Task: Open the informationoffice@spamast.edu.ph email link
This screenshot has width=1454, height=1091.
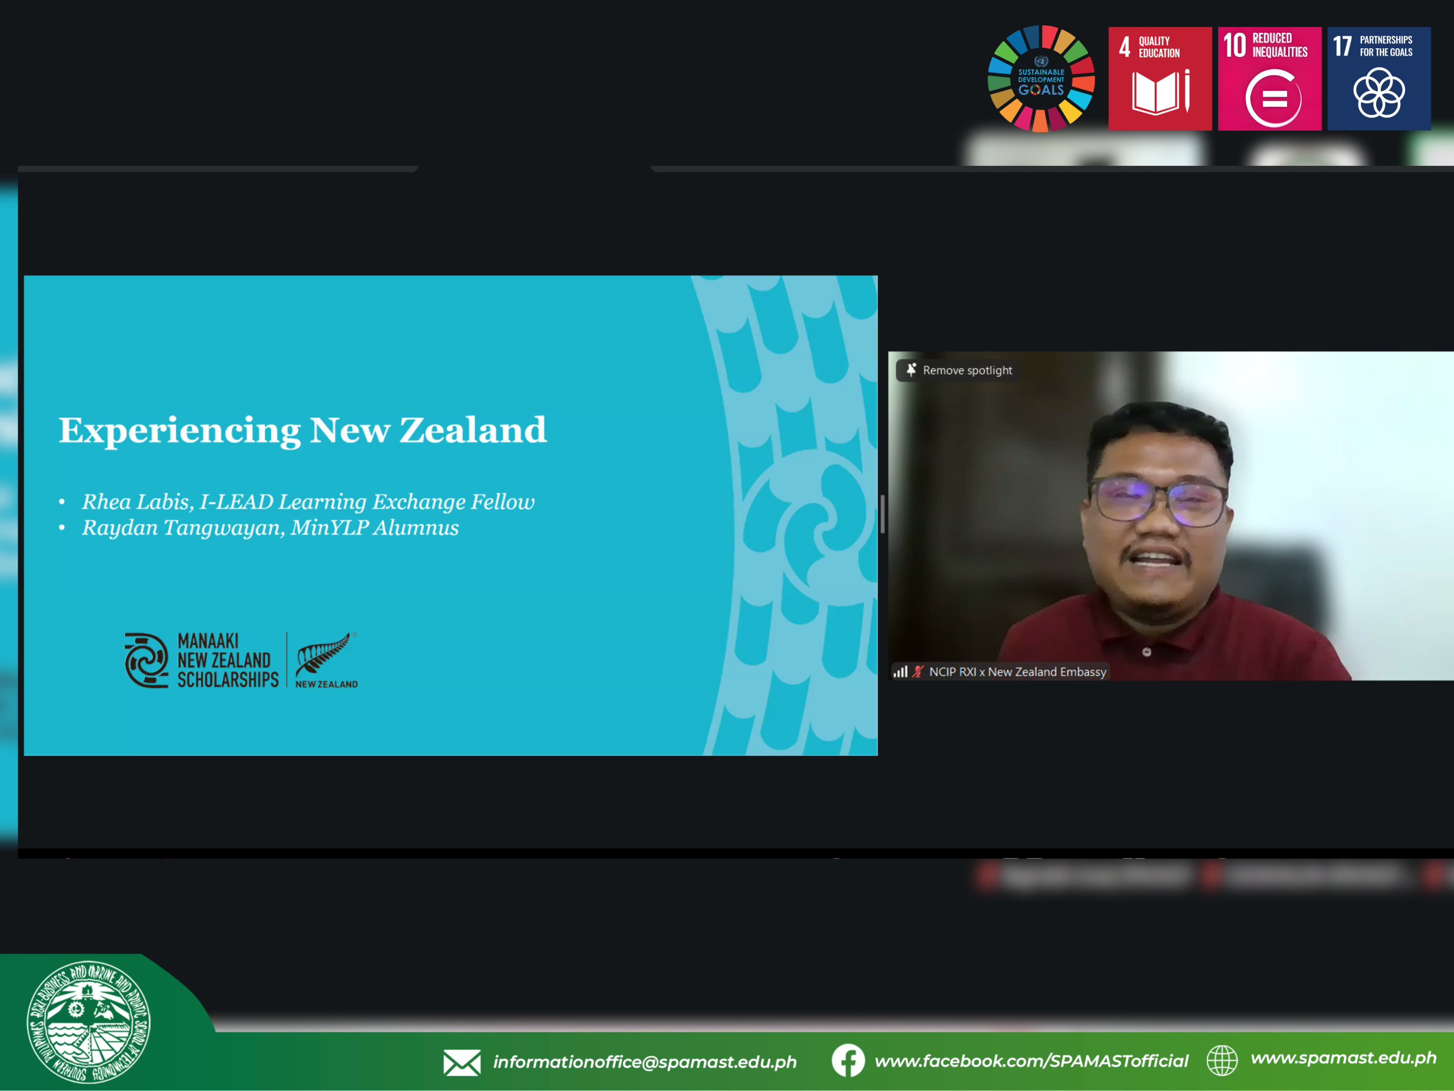Action: tap(644, 1062)
